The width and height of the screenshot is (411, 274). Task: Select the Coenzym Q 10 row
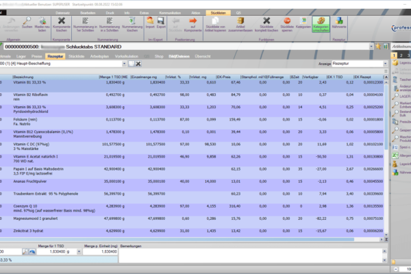point(192,210)
